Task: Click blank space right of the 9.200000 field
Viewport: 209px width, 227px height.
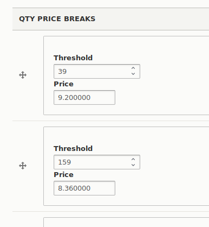Action: pyautogui.click(x=161, y=97)
